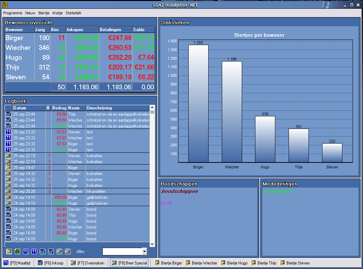
Task: Click the F7 Overmaken toolbar button
Action: (x=88, y=263)
